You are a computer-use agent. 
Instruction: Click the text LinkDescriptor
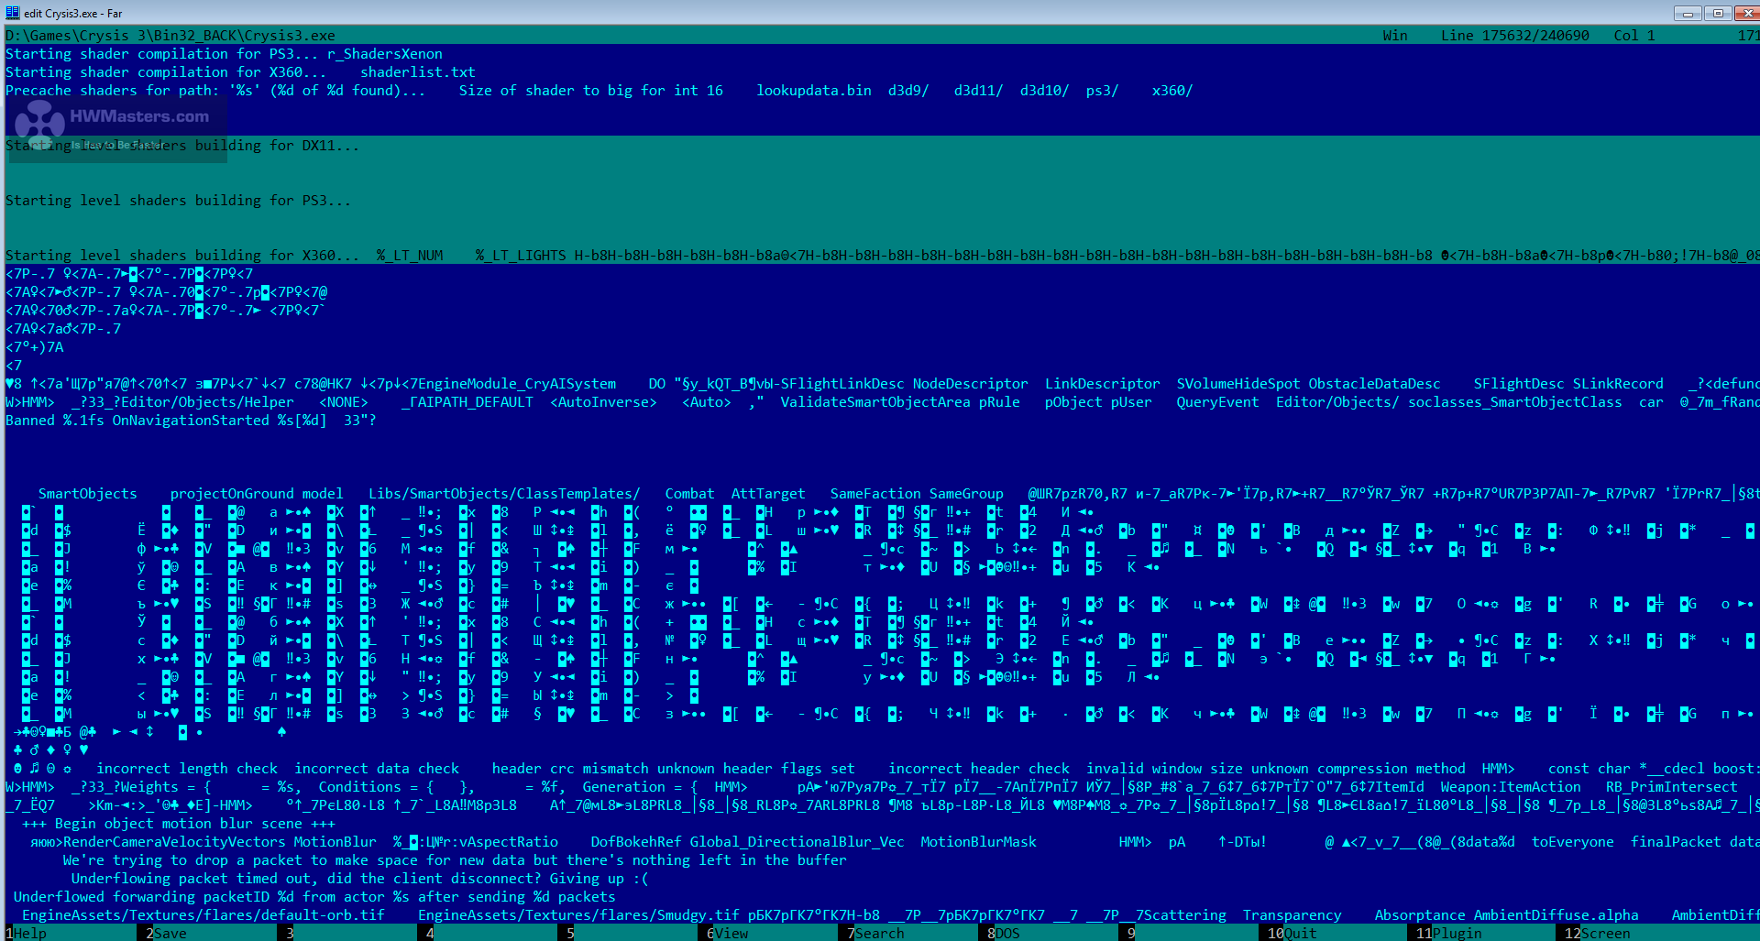(x=1102, y=384)
